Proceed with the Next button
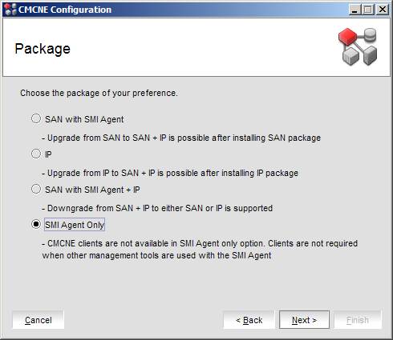Screen dimensions: 393x340 pyautogui.click(x=304, y=320)
